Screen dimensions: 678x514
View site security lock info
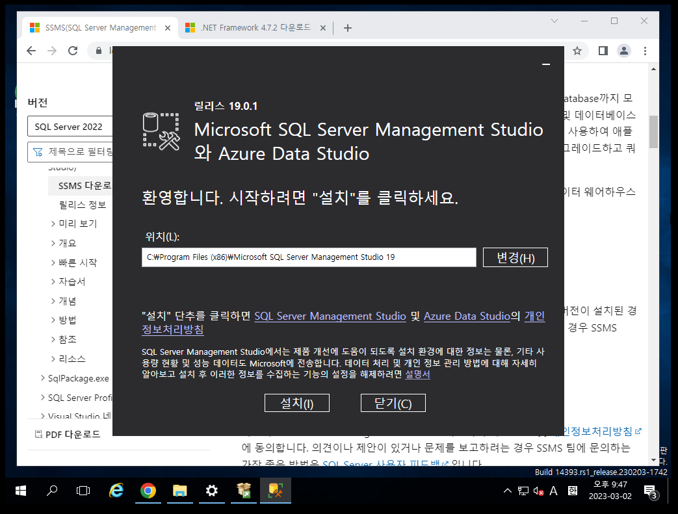click(99, 51)
